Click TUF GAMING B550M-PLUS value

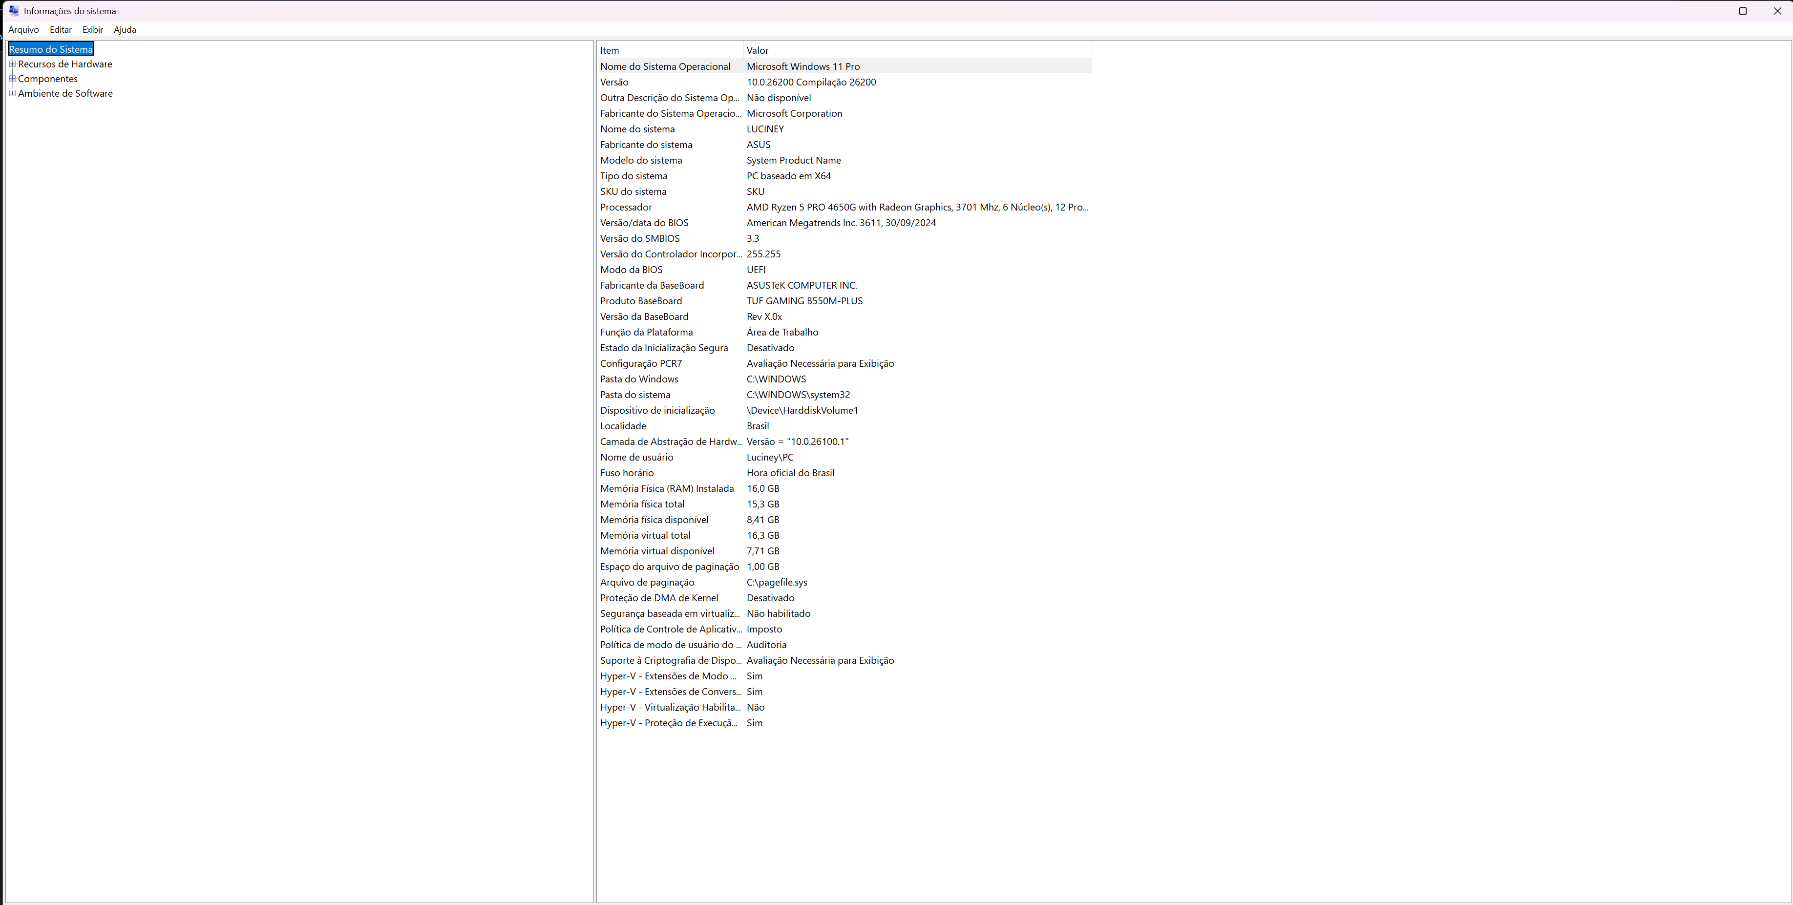[x=804, y=301]
